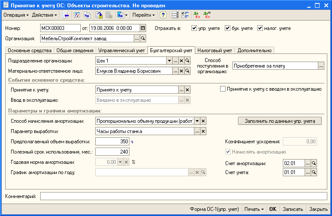Image resolution: width=332 pixels, height=216 pixels.
Task: Click the Закрыть button
Action: pos(318,209)
